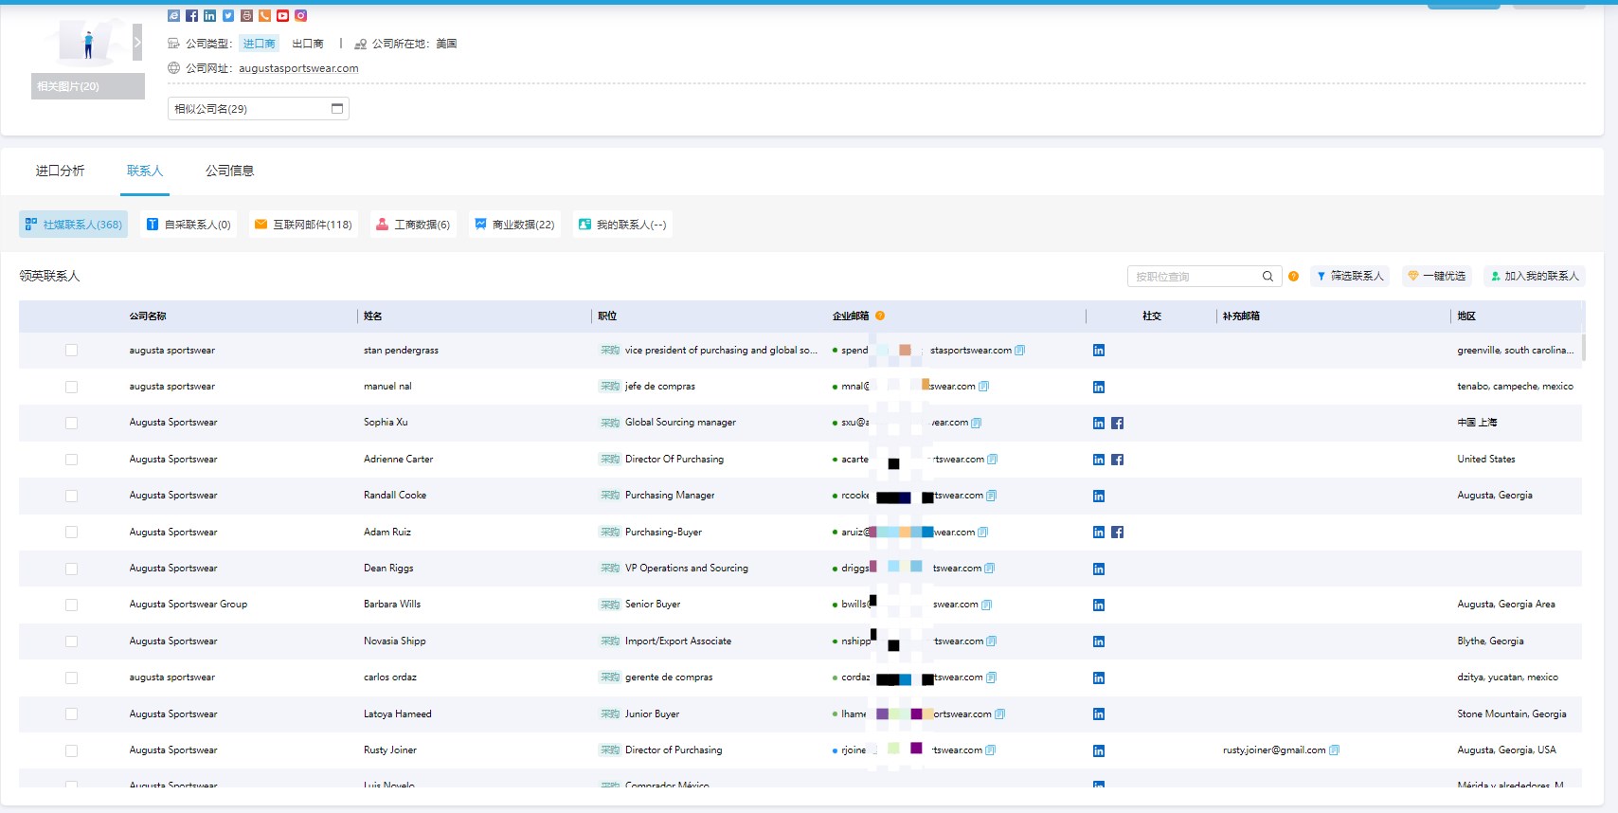
Task: Click the 地区 column header
Action: [x=1466, y=316]
